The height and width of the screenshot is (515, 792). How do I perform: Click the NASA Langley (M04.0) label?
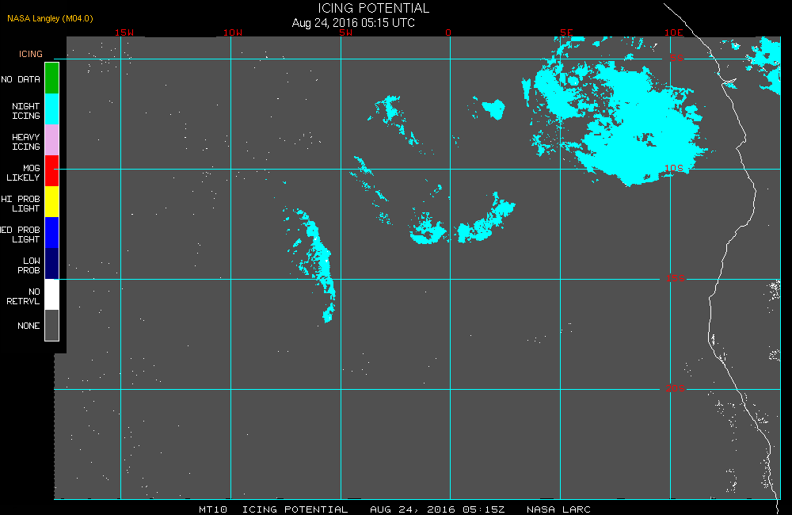click(x=50, y=19)
